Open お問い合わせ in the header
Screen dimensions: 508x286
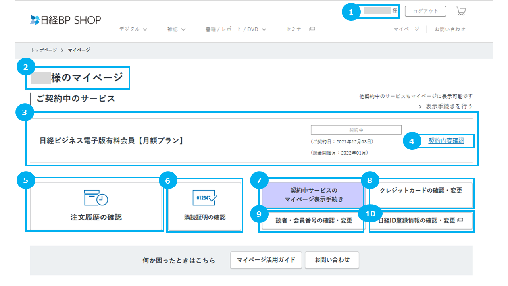pos(450,29)
